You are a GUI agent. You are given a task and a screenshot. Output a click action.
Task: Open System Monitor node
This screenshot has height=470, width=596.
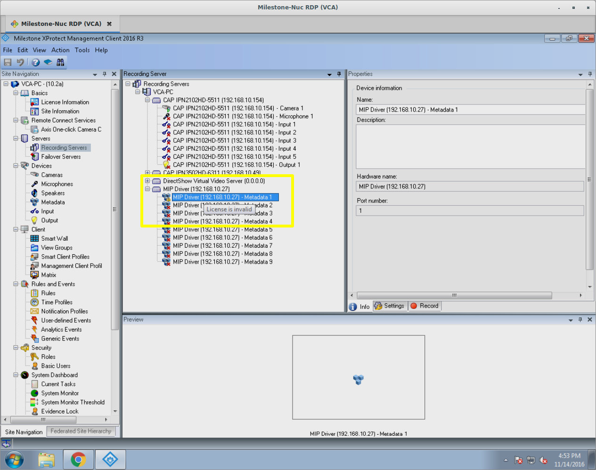pos(60,393)
